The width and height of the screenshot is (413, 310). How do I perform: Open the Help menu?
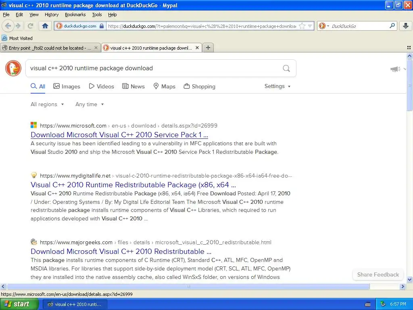coord(112,15)
